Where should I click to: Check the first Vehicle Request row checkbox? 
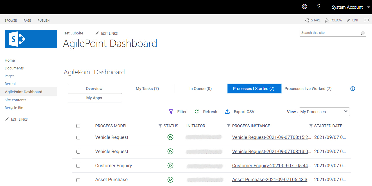click(78, 137)
